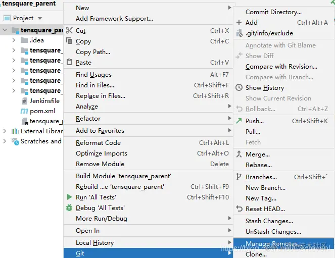Click the clock icon beside Show History
Viewport: 335px width, 258px height.
click(239, 87)
